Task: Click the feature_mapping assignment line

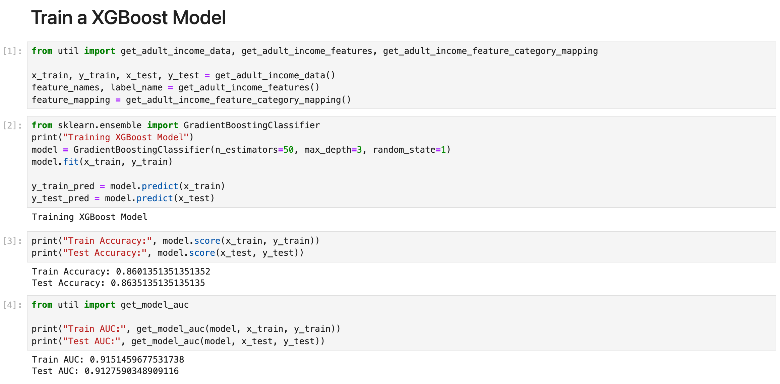Action: pos(191,100)
